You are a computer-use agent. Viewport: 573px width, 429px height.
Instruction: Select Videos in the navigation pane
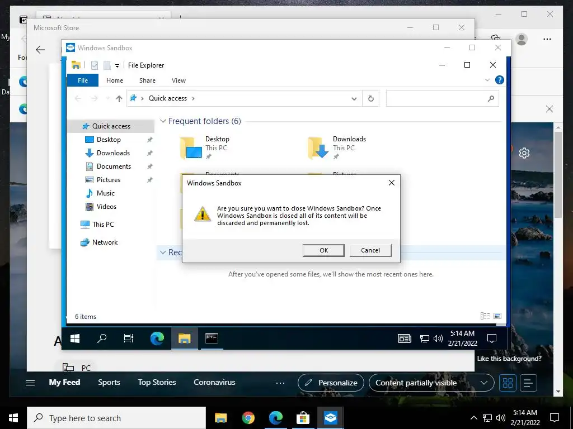106,207
